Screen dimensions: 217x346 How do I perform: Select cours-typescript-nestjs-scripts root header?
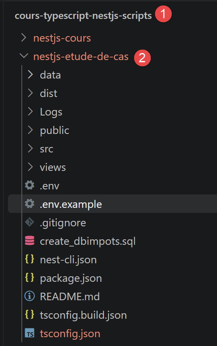(x=83, y=16)
